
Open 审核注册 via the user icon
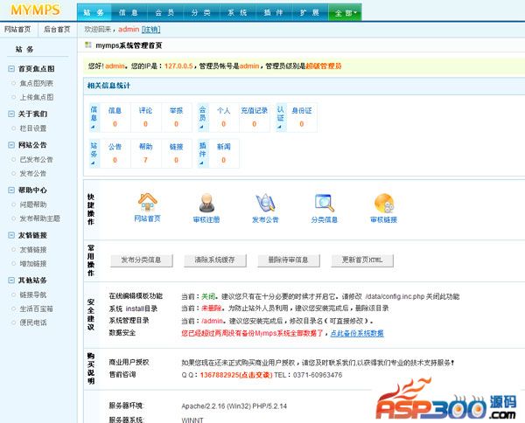point(206,203)
